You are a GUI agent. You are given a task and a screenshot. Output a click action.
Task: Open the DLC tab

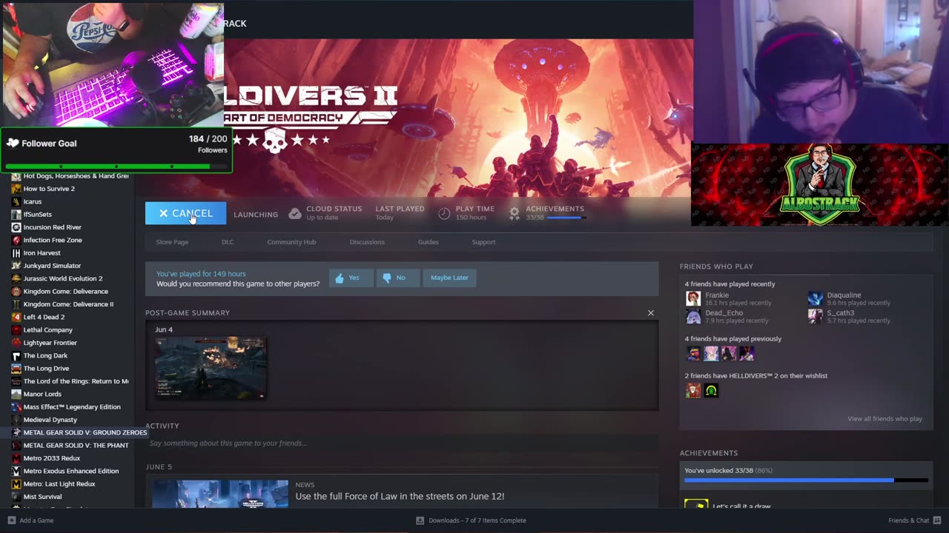[x=228, y=242]
